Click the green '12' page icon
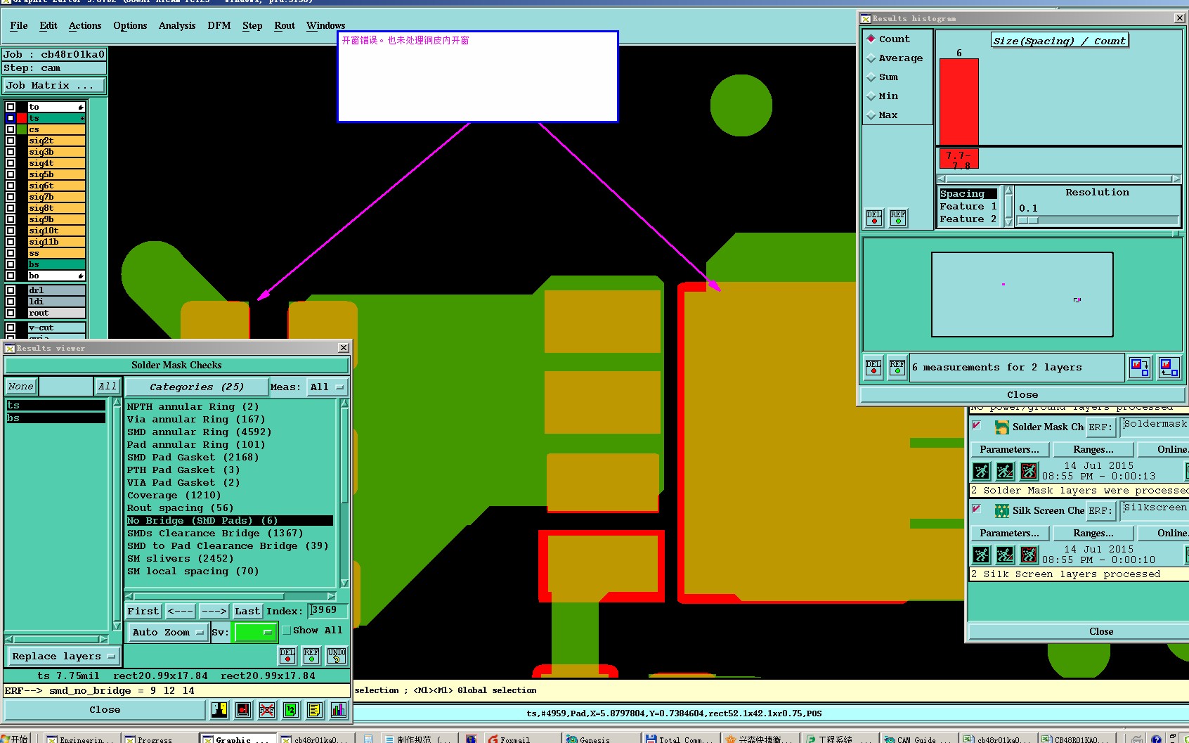 291,710
